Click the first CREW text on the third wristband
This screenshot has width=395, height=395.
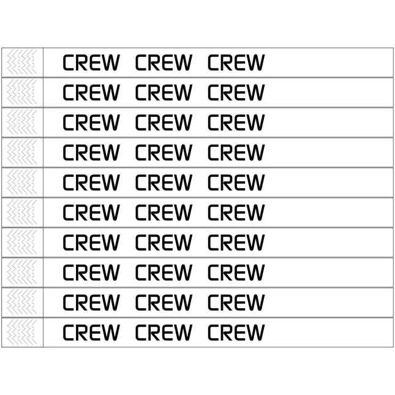tap(91, 122)
